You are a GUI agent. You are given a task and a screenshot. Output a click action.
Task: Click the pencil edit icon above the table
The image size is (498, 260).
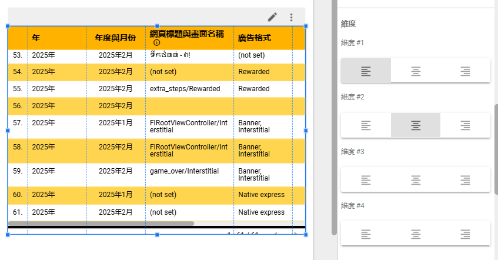click(272, 17)
